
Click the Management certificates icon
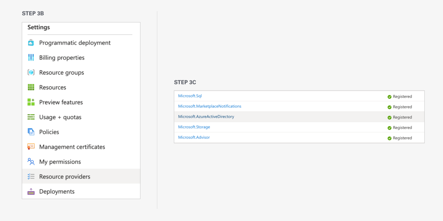point(31,147)
